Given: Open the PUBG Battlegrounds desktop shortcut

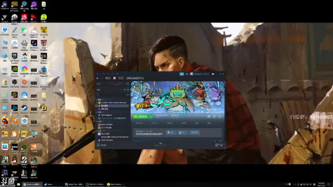Looking at the screenshot, I should 15,6.
